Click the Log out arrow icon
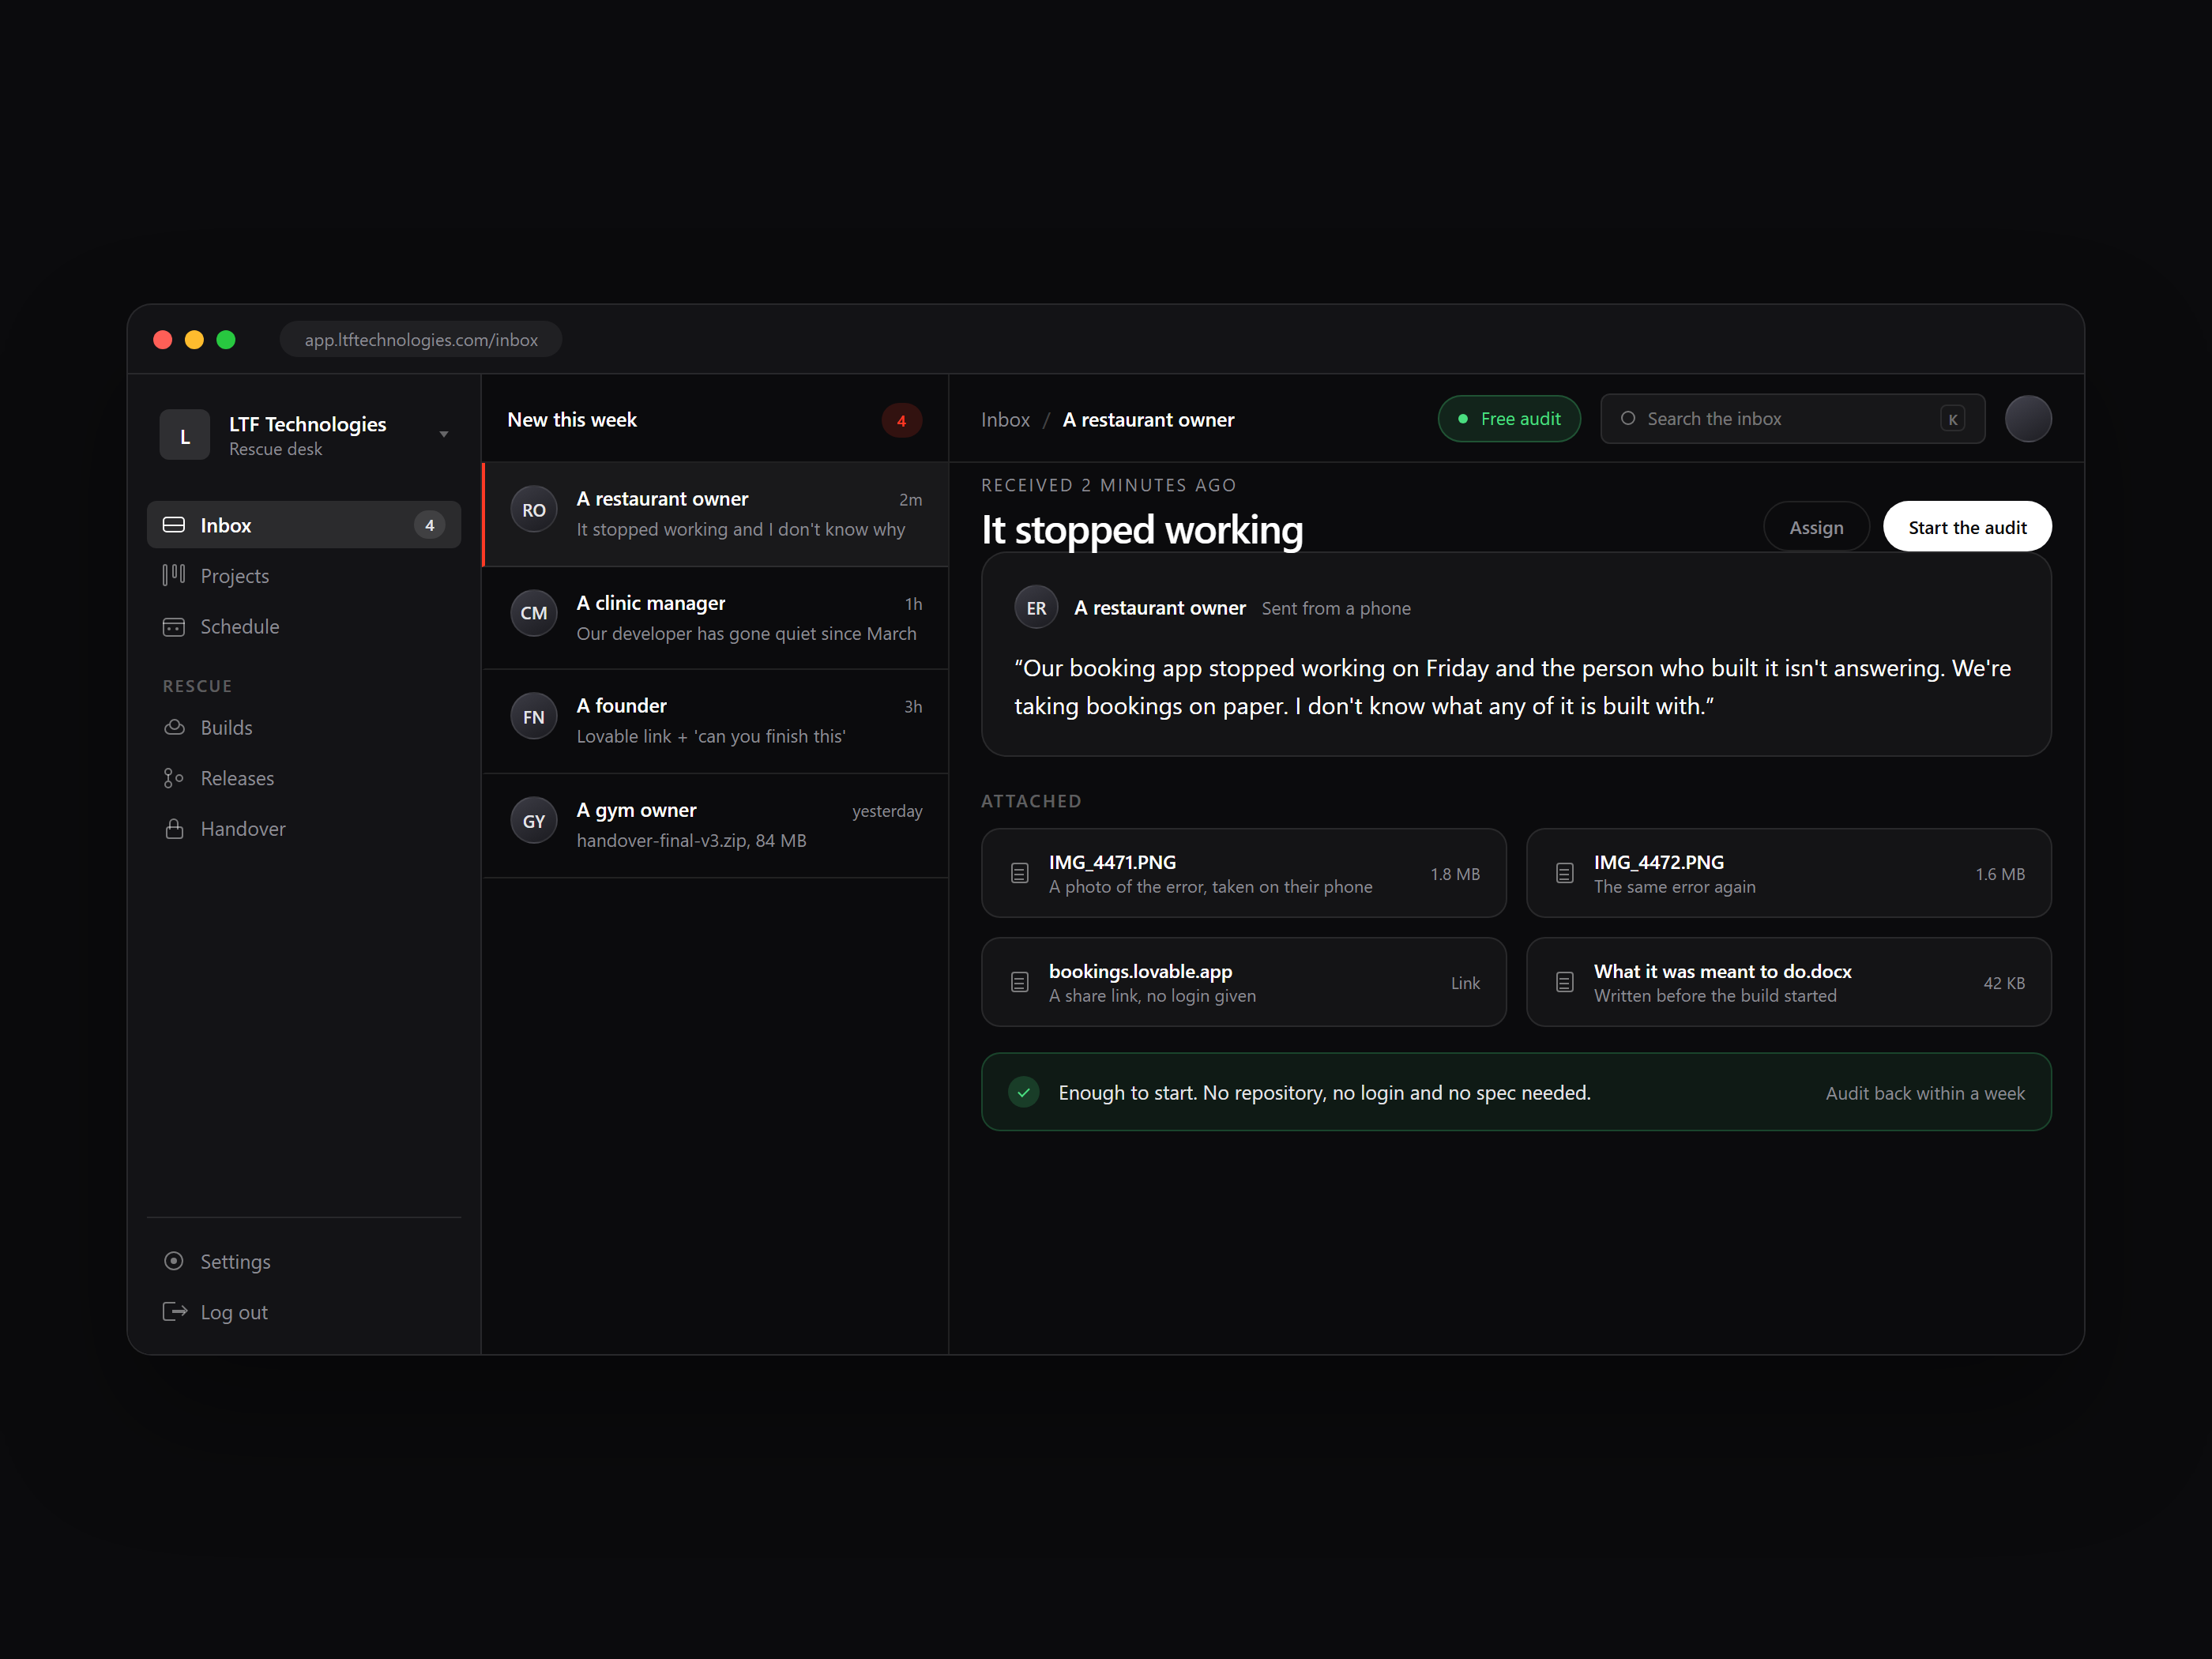Screen dimensions: 2212x1659 (x=175, y=1311)
